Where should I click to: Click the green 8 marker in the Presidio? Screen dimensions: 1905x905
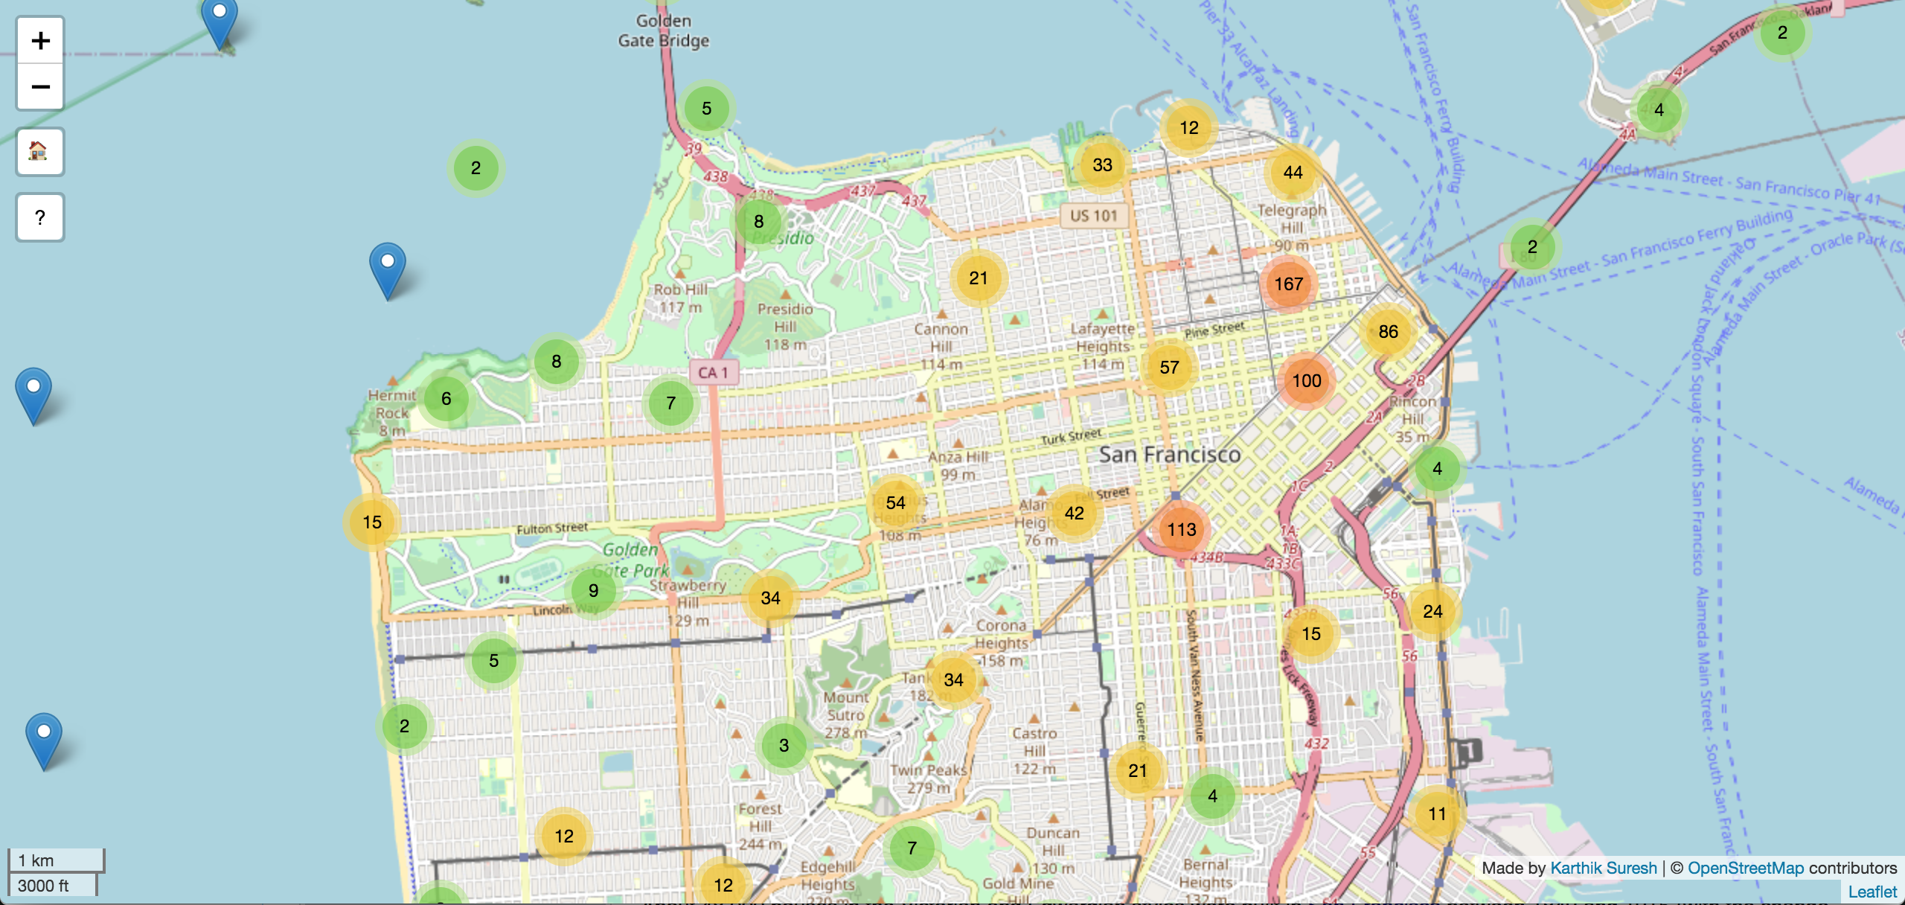coord(758,220)
